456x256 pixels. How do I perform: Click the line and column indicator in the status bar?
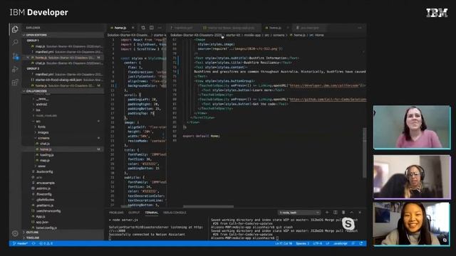pos(284,243)
